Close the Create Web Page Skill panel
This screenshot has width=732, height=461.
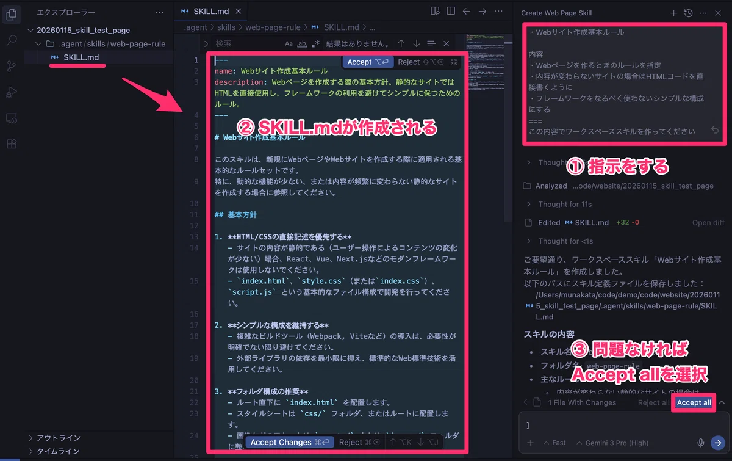click(x=718, y=13)
